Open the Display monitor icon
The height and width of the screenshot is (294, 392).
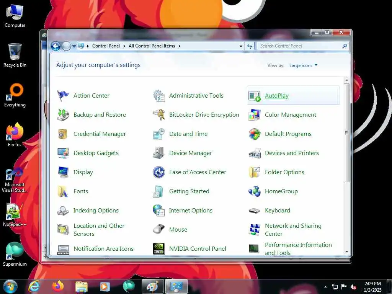[63, 172]
